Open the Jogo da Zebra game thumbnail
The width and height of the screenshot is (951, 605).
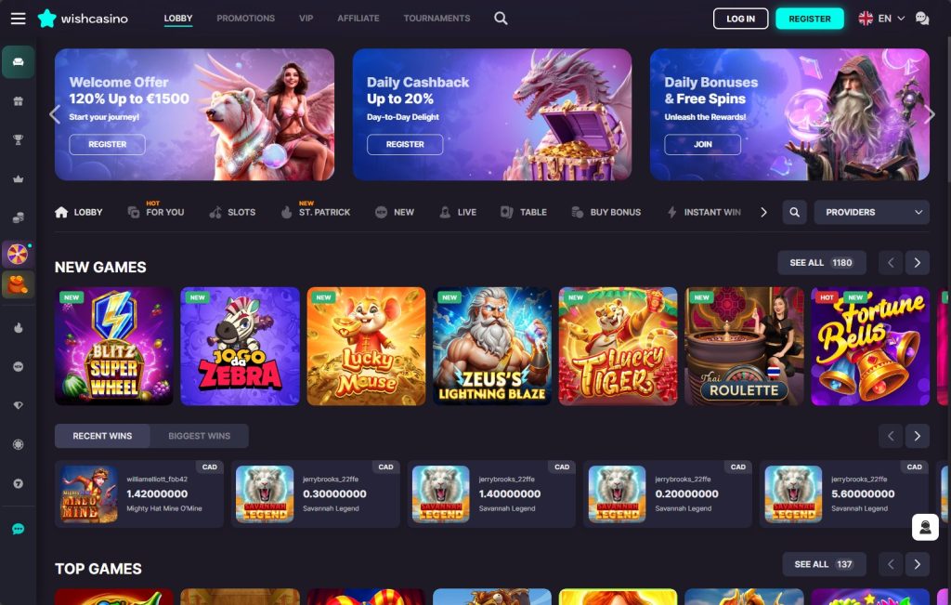[241, 346]
